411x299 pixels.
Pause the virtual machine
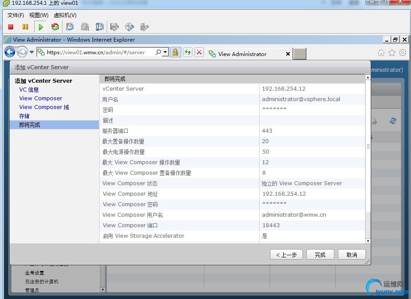[25, 27]
